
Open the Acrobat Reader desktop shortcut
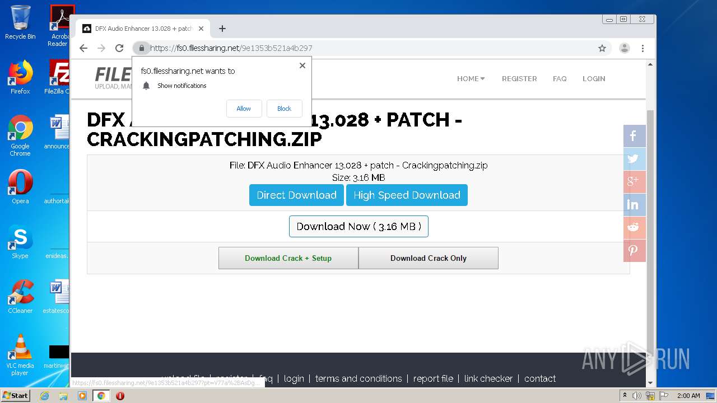[59, 26]
